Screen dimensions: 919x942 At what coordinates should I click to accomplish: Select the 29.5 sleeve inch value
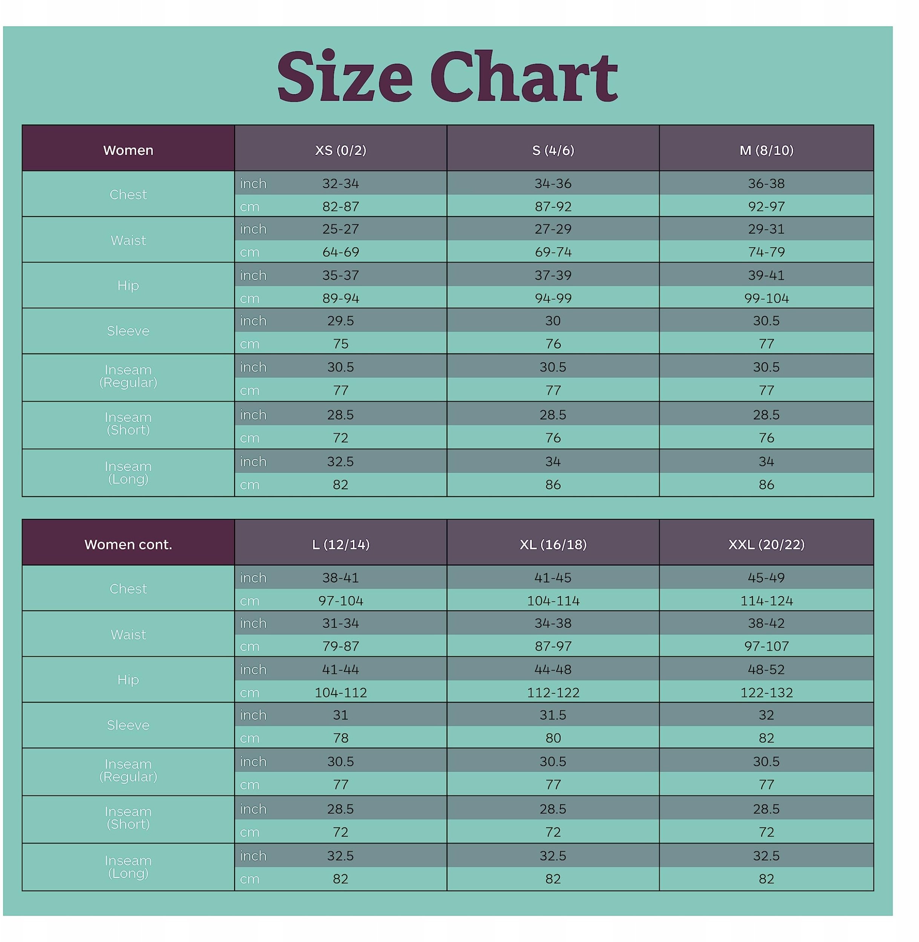coord(341,320)
